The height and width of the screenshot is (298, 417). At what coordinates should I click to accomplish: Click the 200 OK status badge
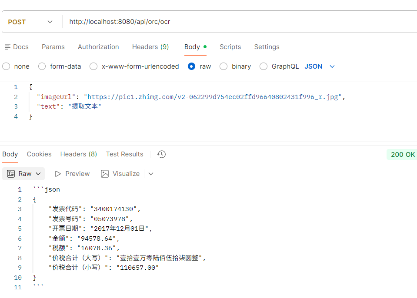[403, 155]
